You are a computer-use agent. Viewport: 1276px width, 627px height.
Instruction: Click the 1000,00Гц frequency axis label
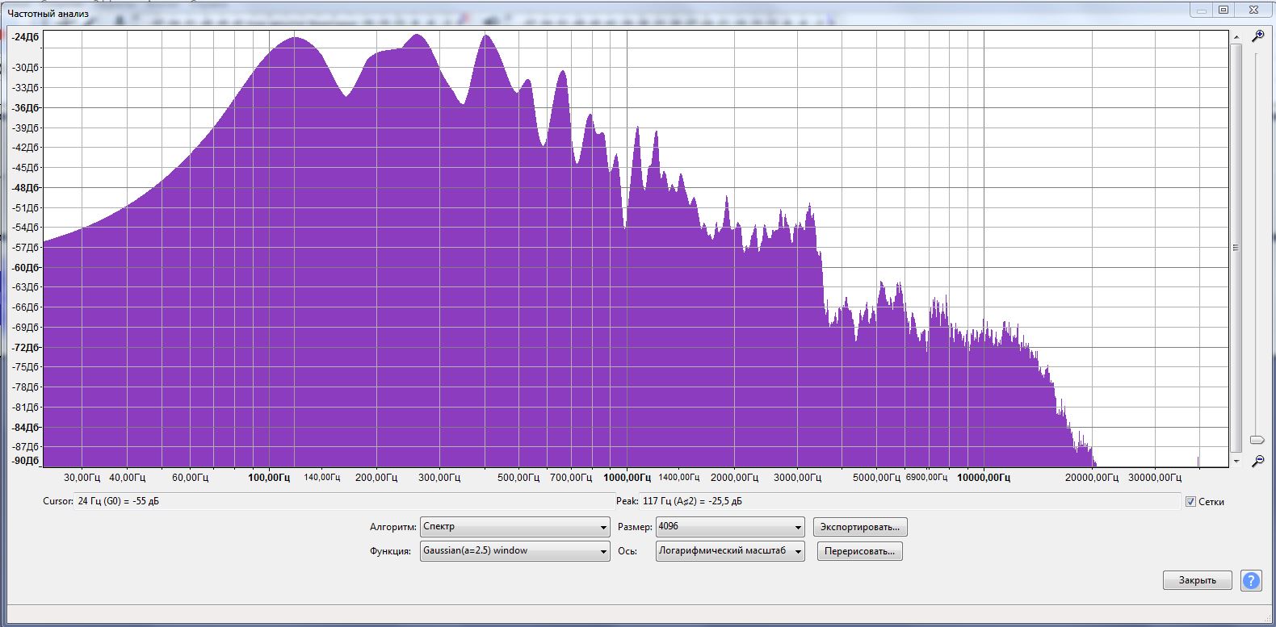[628, 478]
